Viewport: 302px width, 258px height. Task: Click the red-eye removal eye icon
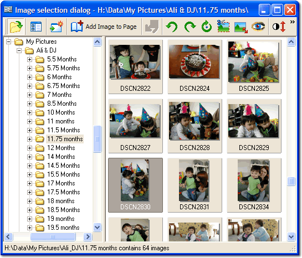point(258,26)
